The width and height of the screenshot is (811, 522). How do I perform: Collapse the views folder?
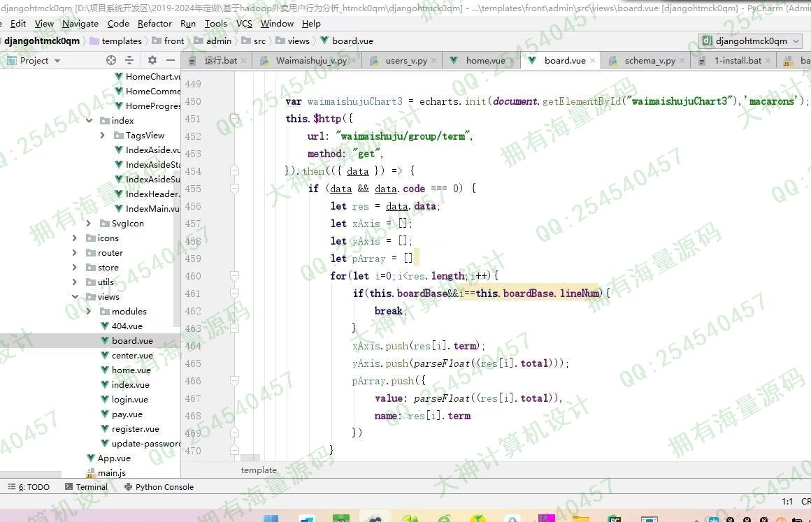click(75, 297)
